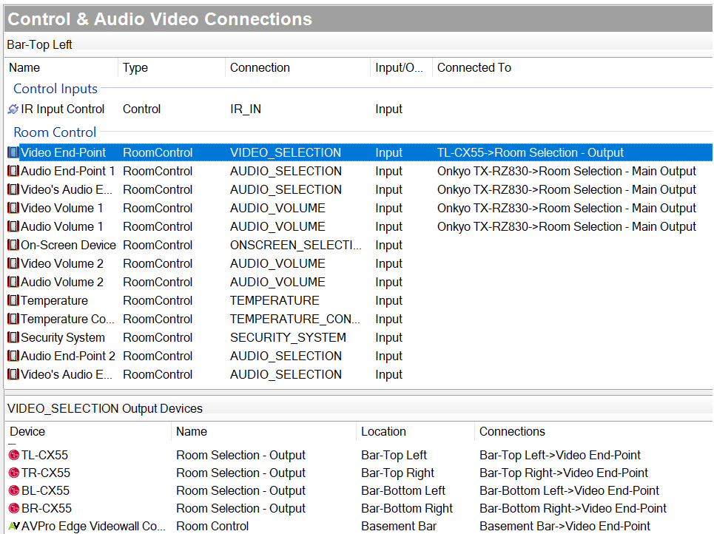Screen dimensions: 714x534
Task: Sort by the Name column header
Action: click(x=24, y=68)
